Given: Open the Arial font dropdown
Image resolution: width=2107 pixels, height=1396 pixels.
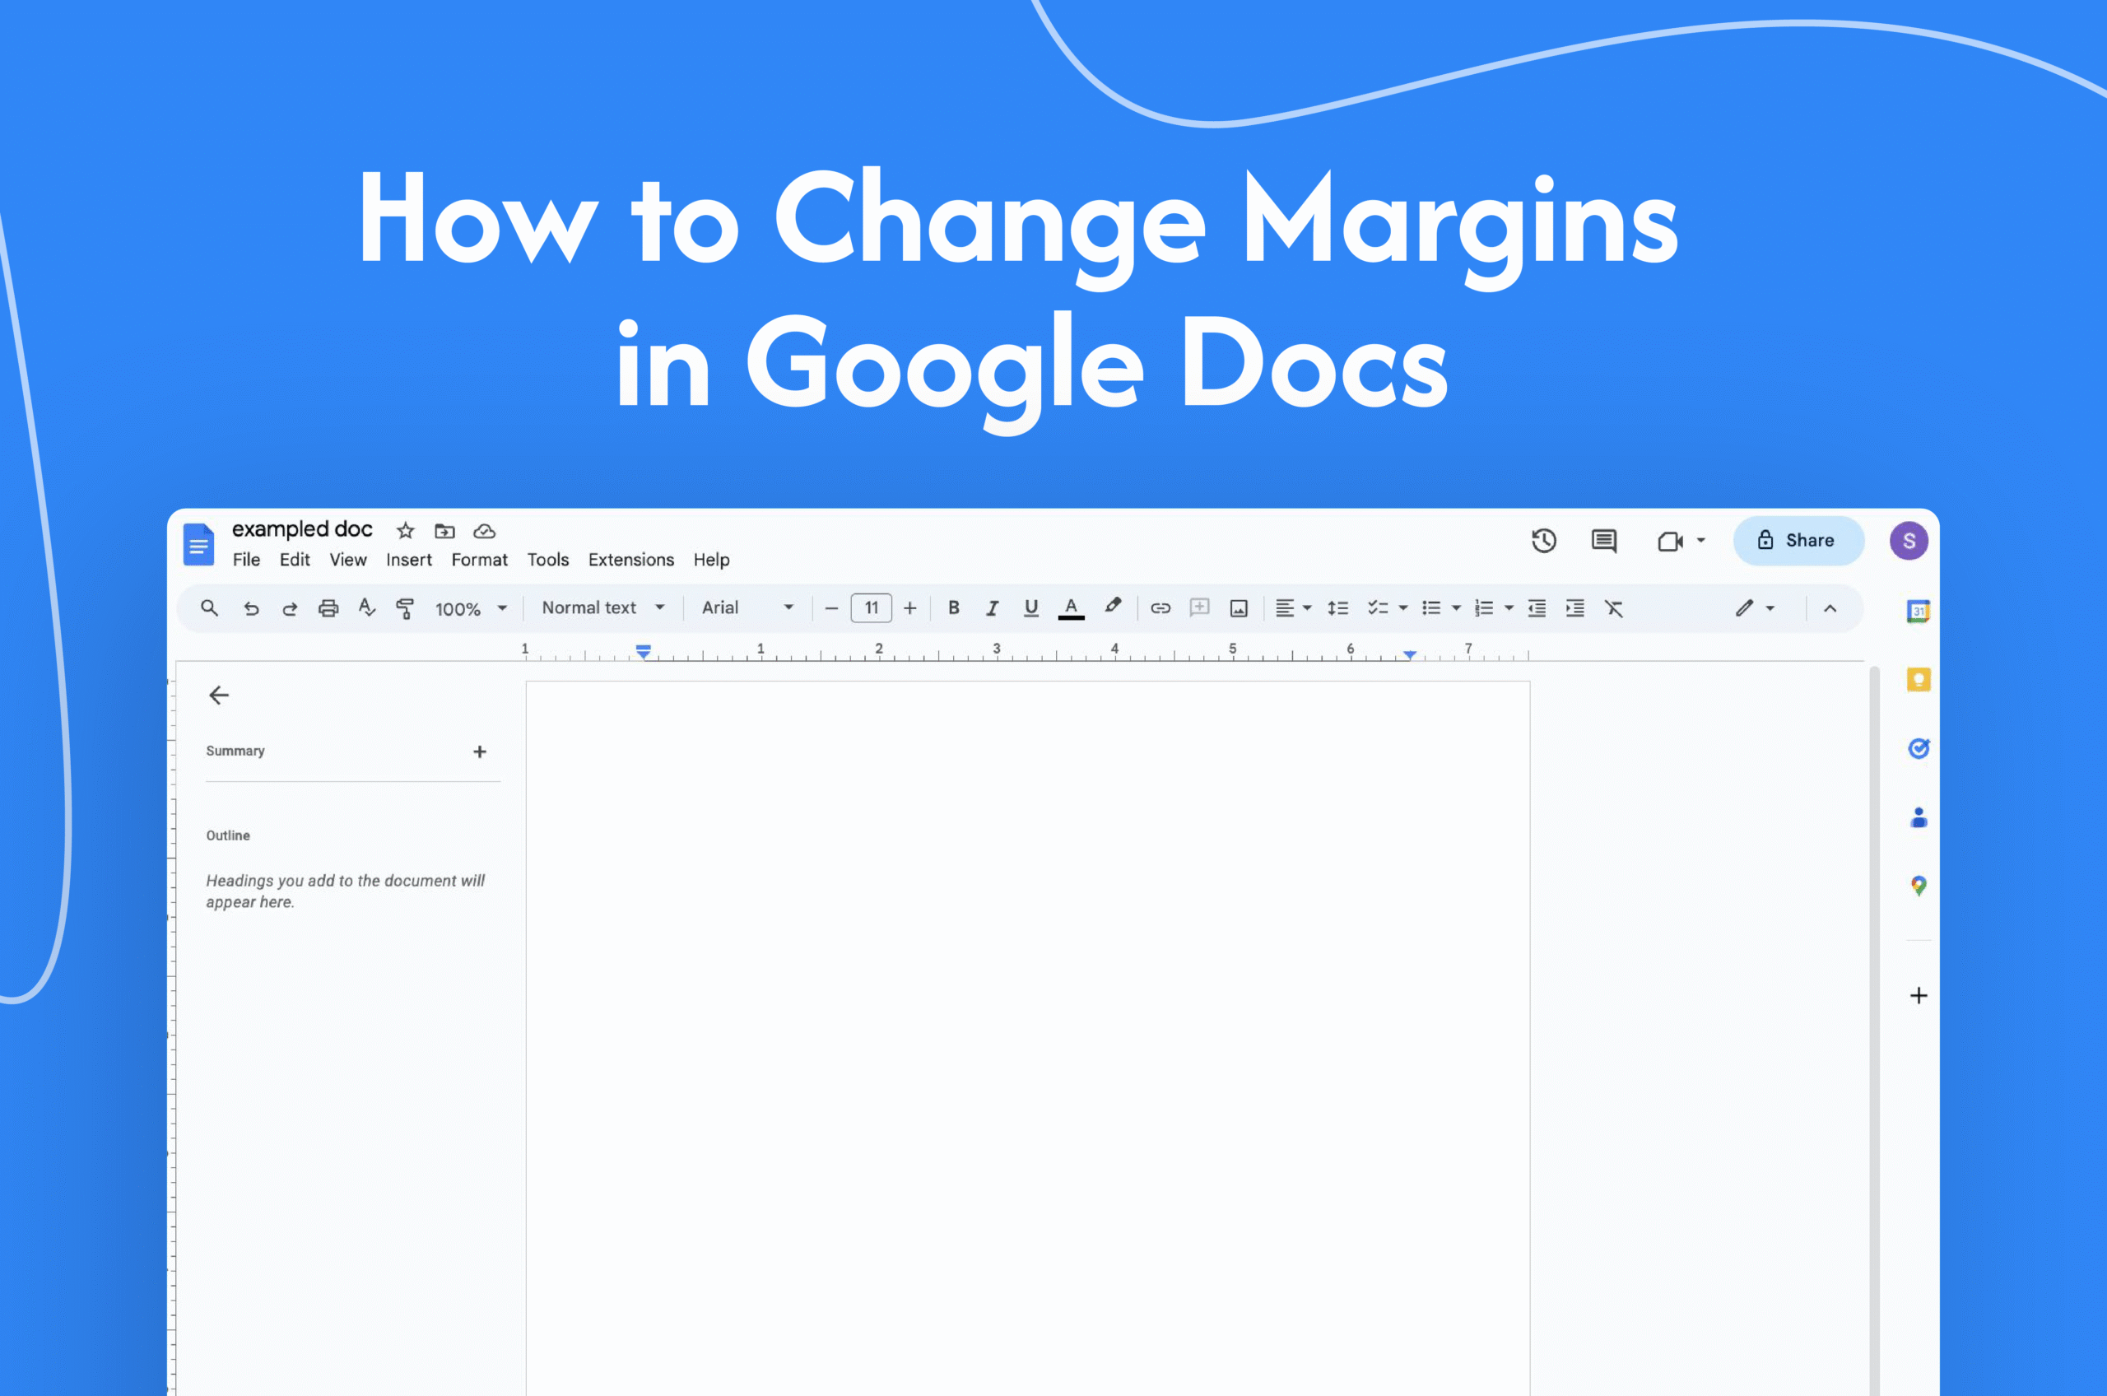Looking at the screenshot, I should tap(747, 607).
